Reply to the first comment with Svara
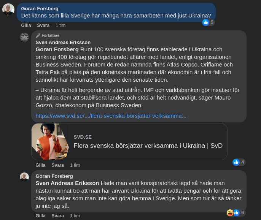The width and height of the screenshot is (261, 220). pyautogui.click(x=43, y=25)
